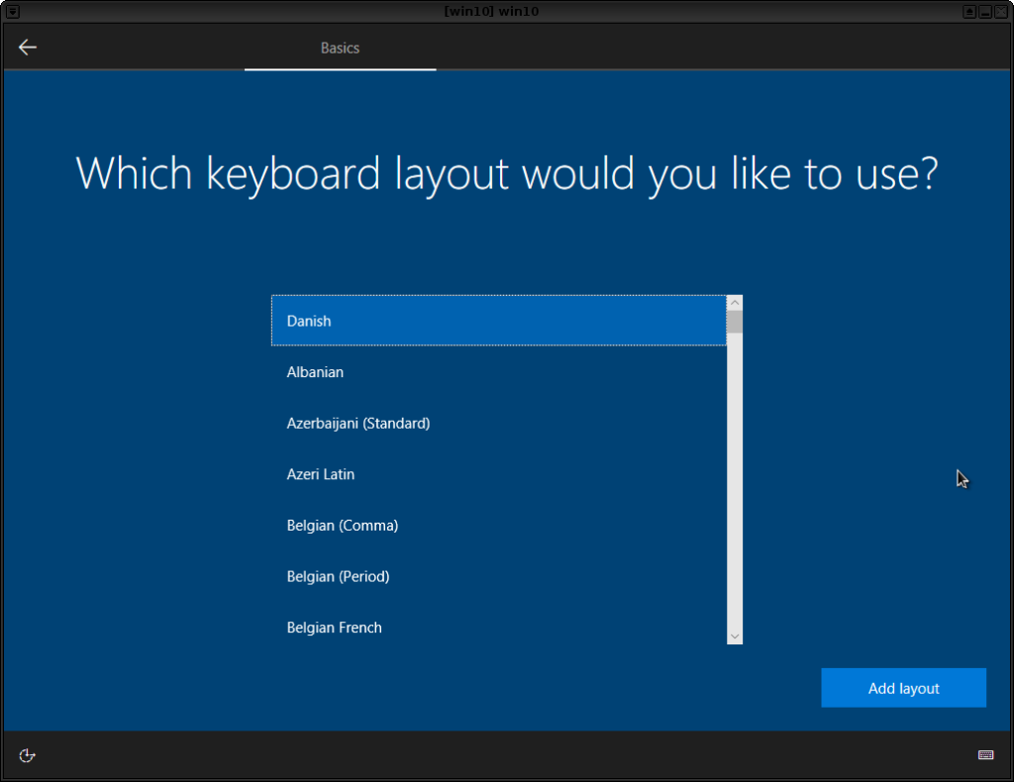Pick the Belgian (Comma) layout

(x=499, y=525)
